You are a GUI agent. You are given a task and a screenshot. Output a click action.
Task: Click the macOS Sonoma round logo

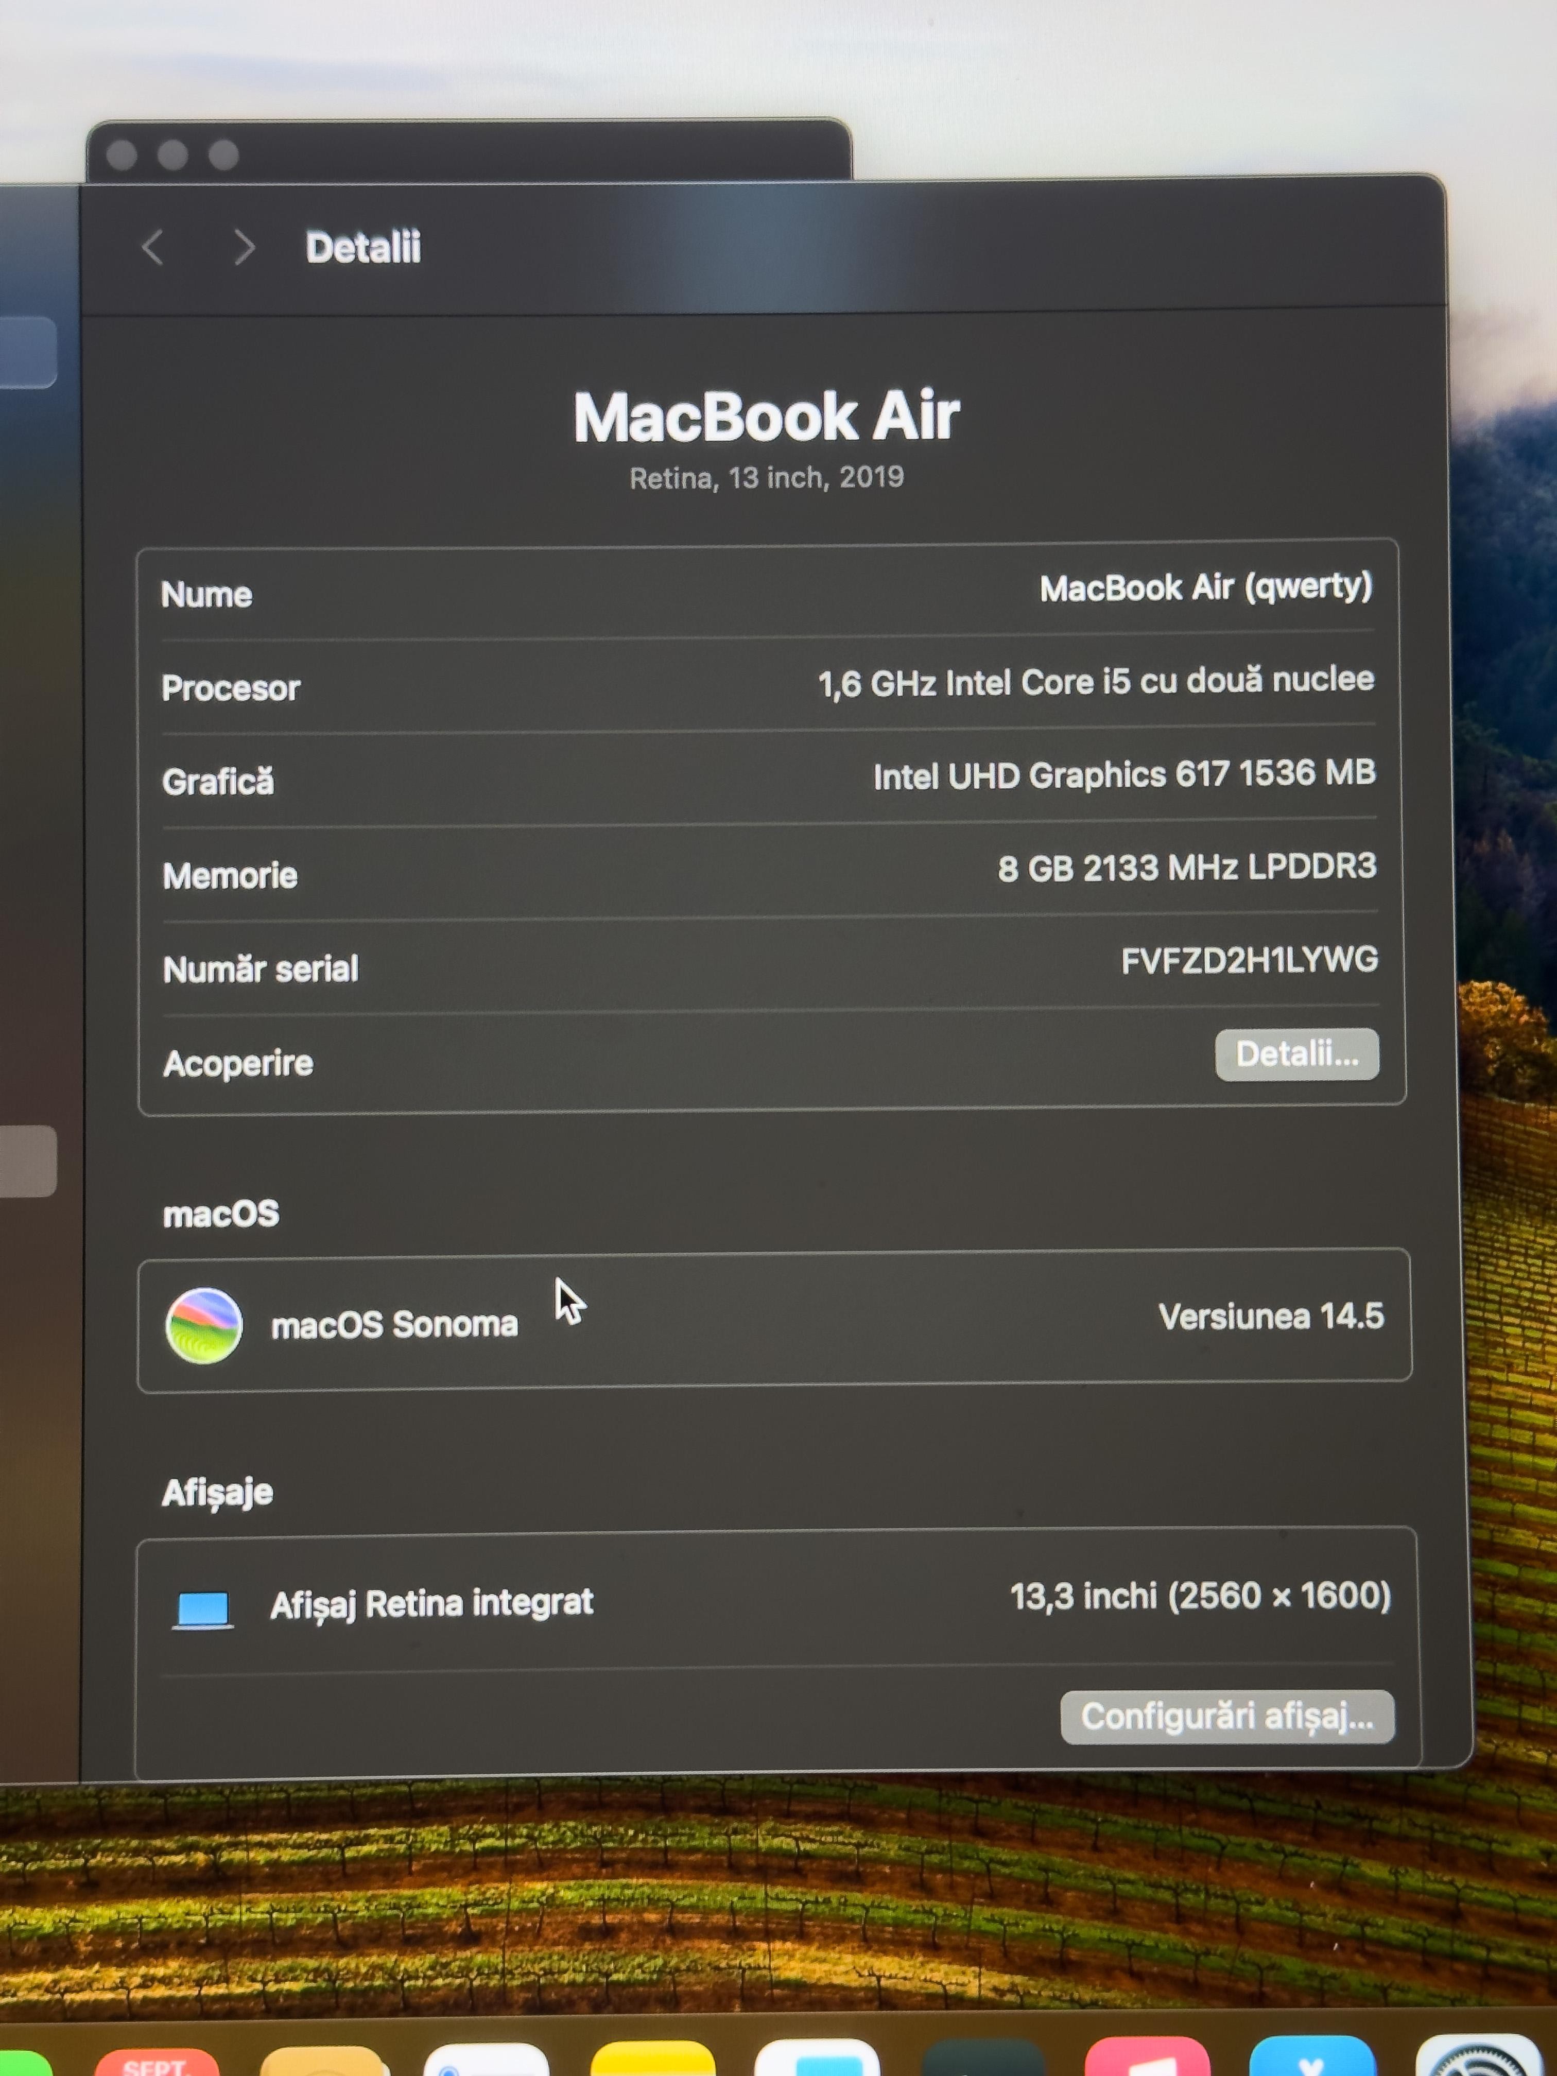coord(204,1325)
